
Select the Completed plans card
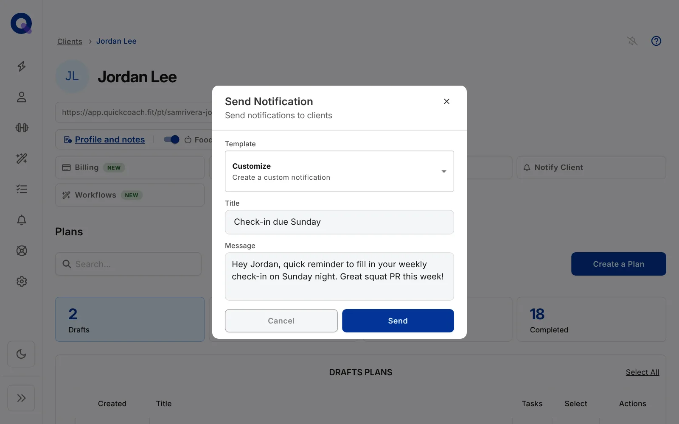[x=591, y=319]
